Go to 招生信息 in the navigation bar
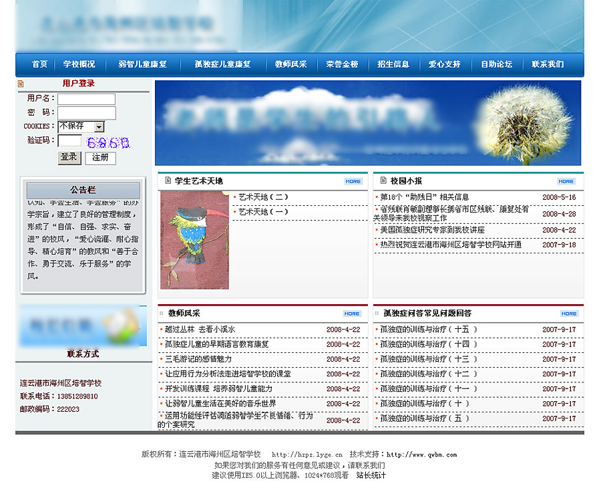 (x=393, y=65)
